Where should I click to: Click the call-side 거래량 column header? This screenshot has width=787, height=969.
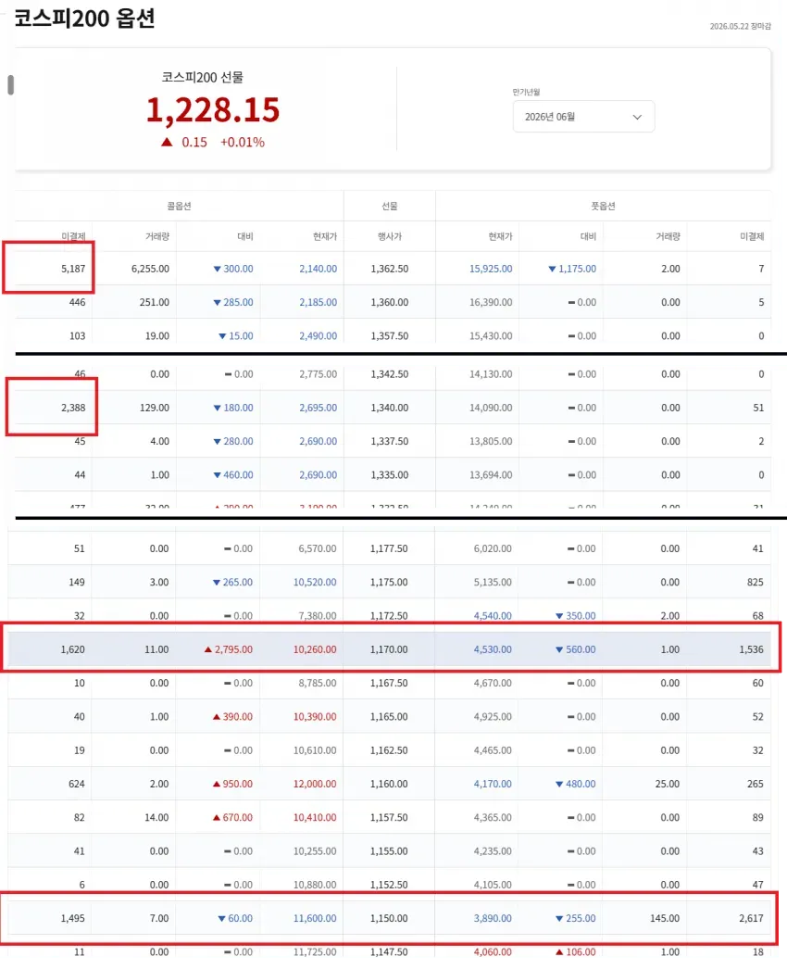tap(156, 236)
